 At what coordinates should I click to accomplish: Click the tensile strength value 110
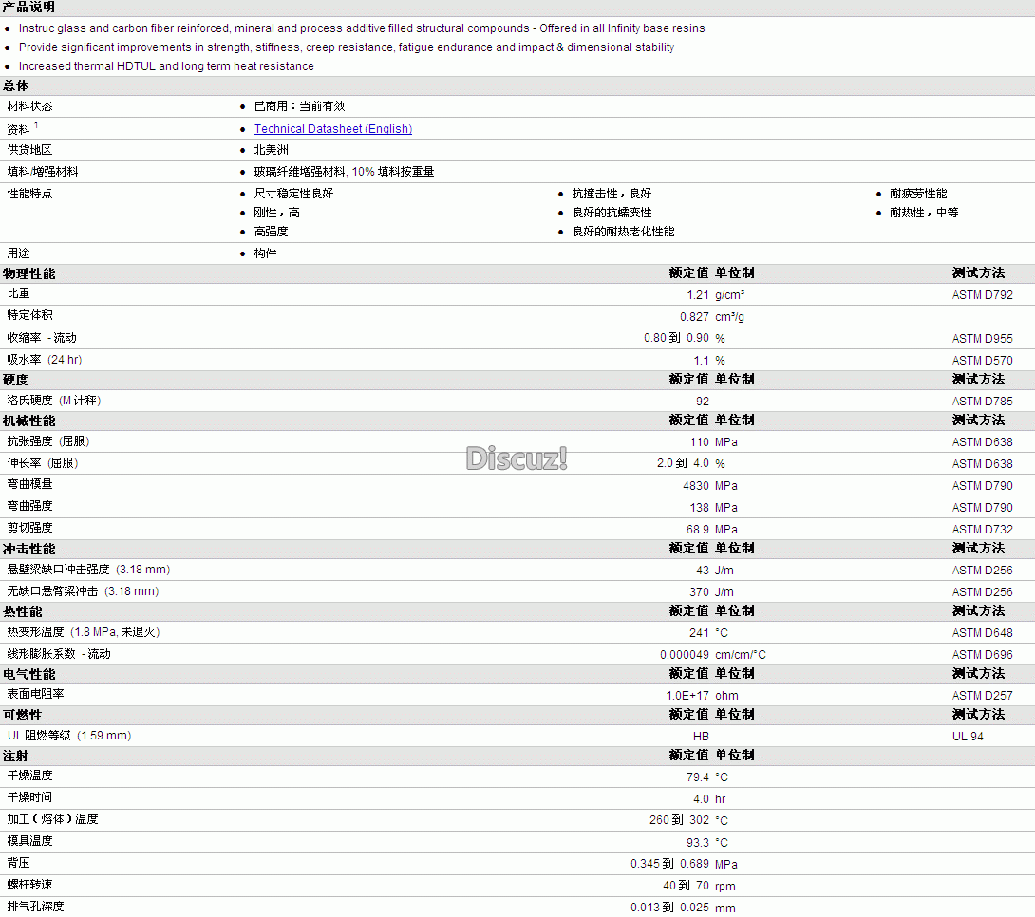[x=699, y=442]
